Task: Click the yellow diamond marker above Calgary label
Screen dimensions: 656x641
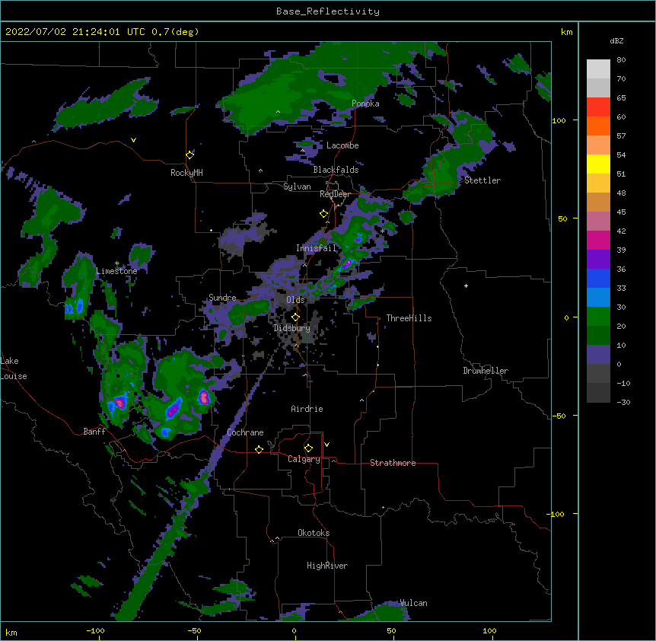Action: (x=309, y=448)
